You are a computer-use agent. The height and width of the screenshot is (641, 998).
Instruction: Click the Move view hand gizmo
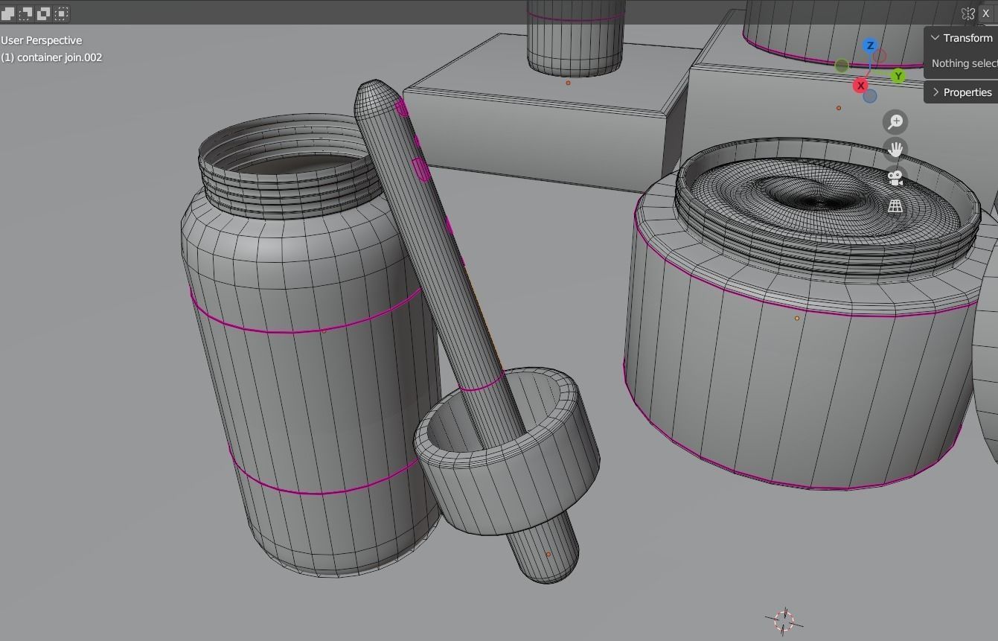(895, 150)
